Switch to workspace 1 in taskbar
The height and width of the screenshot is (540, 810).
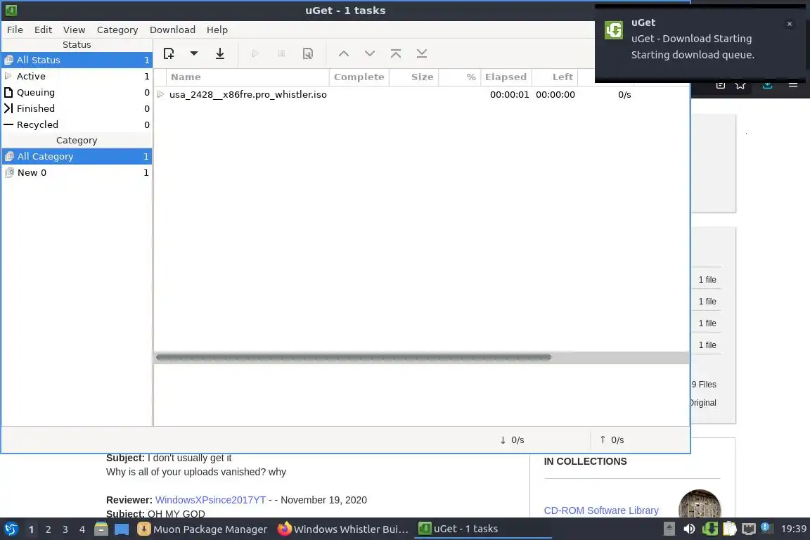point(31,529)
